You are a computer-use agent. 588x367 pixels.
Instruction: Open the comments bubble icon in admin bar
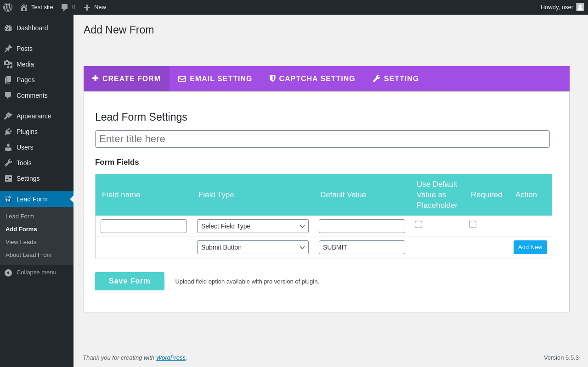pyautogui.click(x=65, y=7)
